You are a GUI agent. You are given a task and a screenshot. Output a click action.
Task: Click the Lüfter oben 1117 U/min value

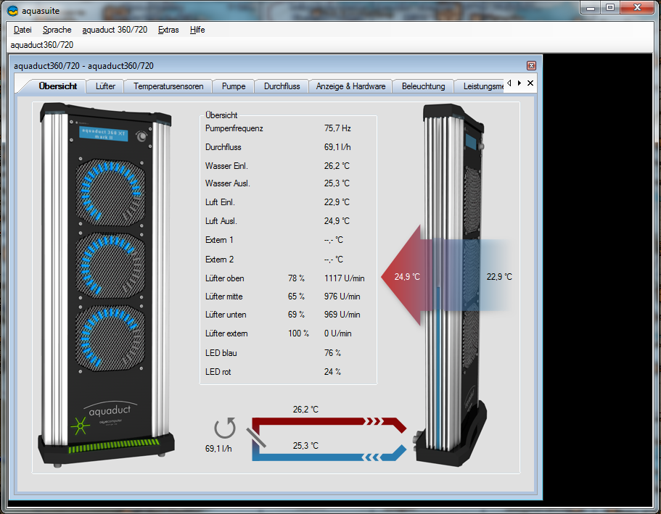[x=345, y=278]
